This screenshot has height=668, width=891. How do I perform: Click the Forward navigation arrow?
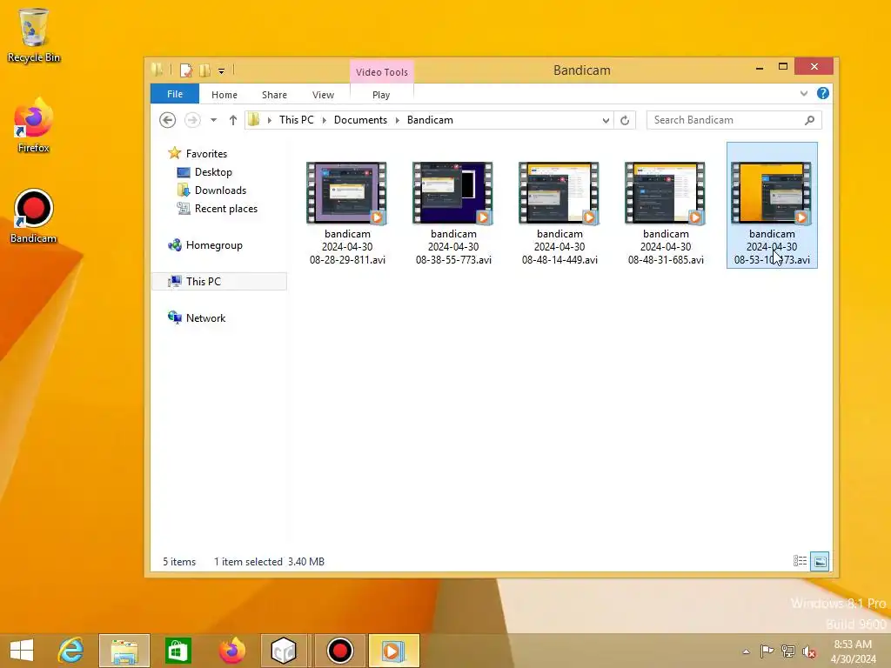click(192, 120)
